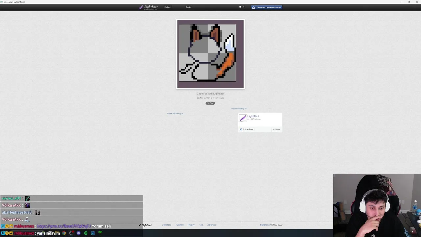This screenshot has height=237, width=421.
Task: Click Download Lightshot for free button
Action: pyautogui.click(x=266, y=7)
